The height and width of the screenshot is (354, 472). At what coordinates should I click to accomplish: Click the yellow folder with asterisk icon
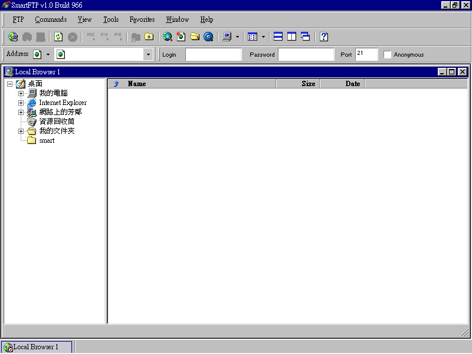(x=149, y=37)
